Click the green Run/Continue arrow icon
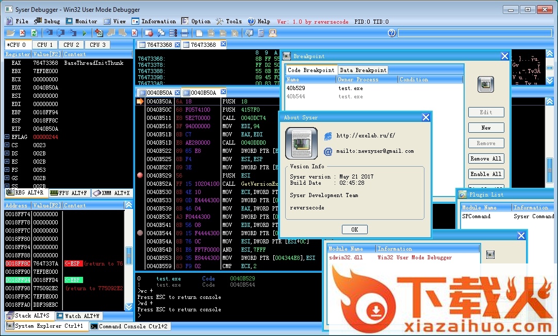The image size is (558, 336). pos(85,33)
